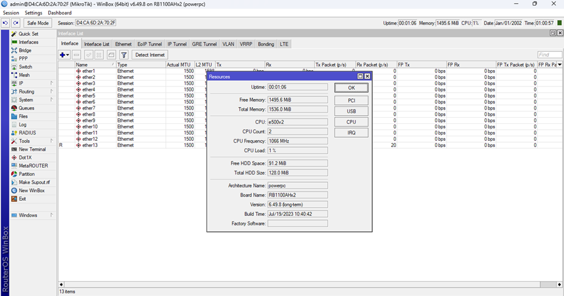Click the comment toolbar button
This screenshot has width=564, height=296.
tap(112, 55)
